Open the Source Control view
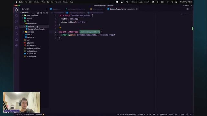This screenshot has width=207, height=116. click(x=16, y=22)
